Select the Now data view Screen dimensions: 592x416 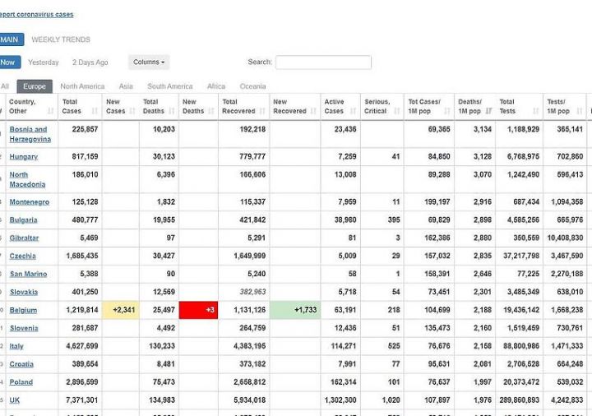7,62
